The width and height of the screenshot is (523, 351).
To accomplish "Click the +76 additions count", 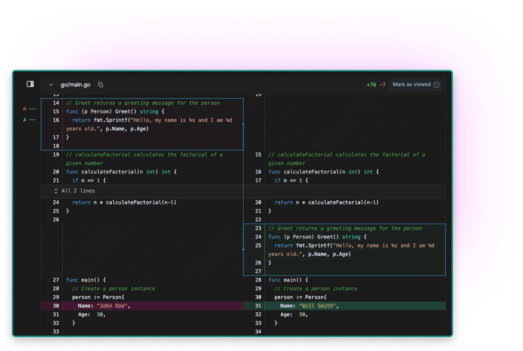I will 371,85.
